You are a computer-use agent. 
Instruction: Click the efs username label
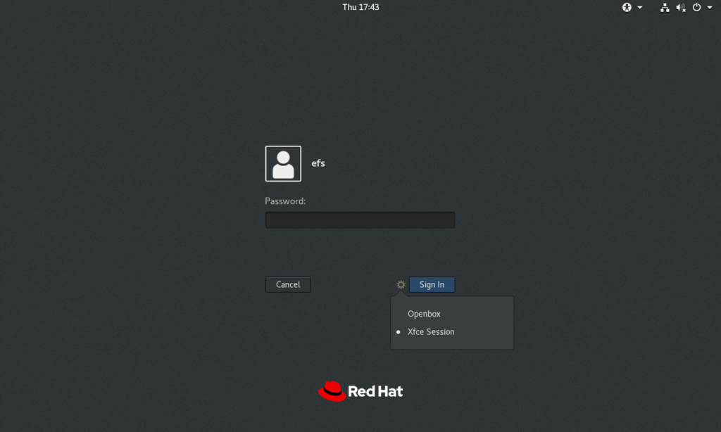pyautogui.click(x=318, y=163)
